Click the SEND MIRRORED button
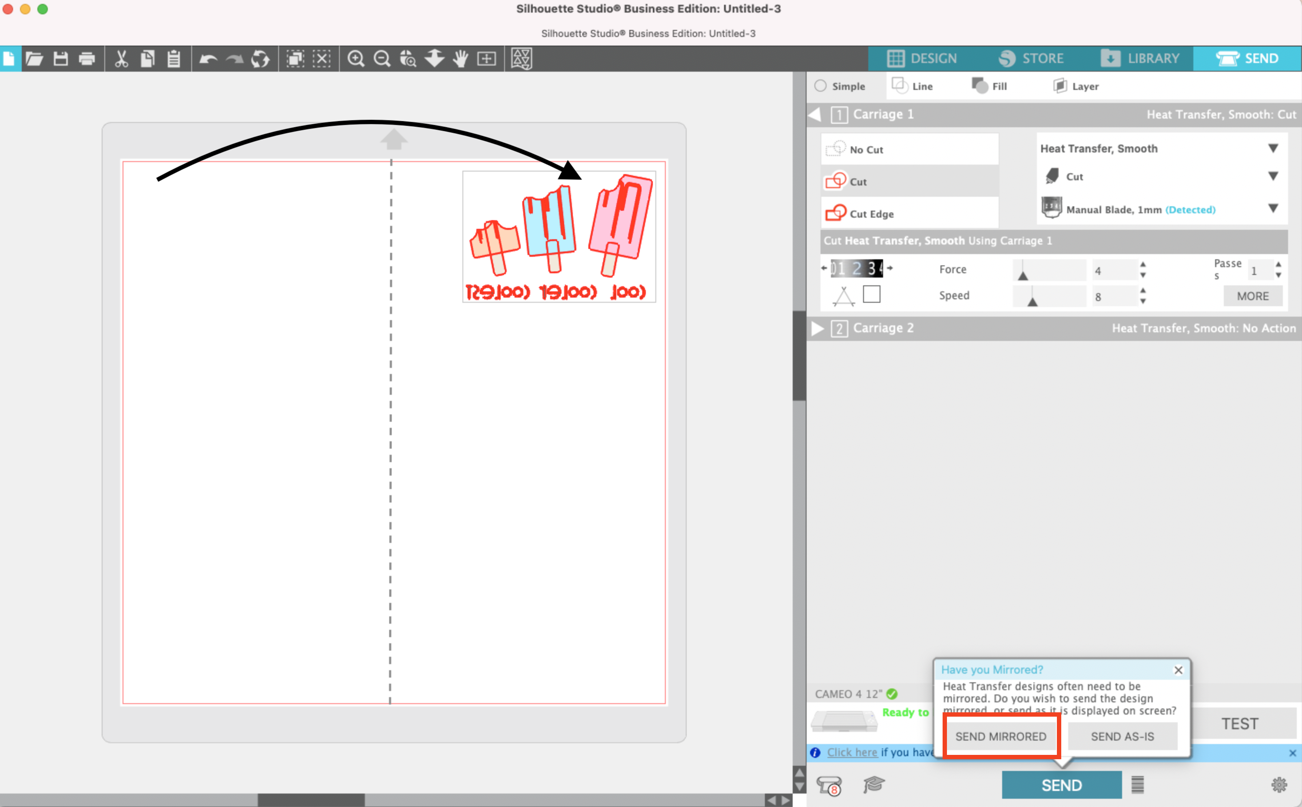 (1000, 737)
